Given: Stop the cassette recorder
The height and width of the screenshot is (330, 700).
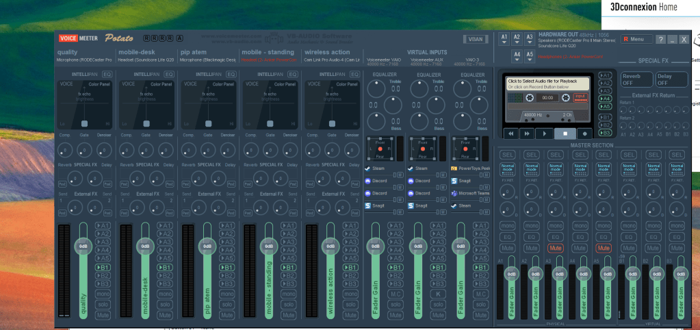Looking at the screenshot, I should tap(565, 133).
